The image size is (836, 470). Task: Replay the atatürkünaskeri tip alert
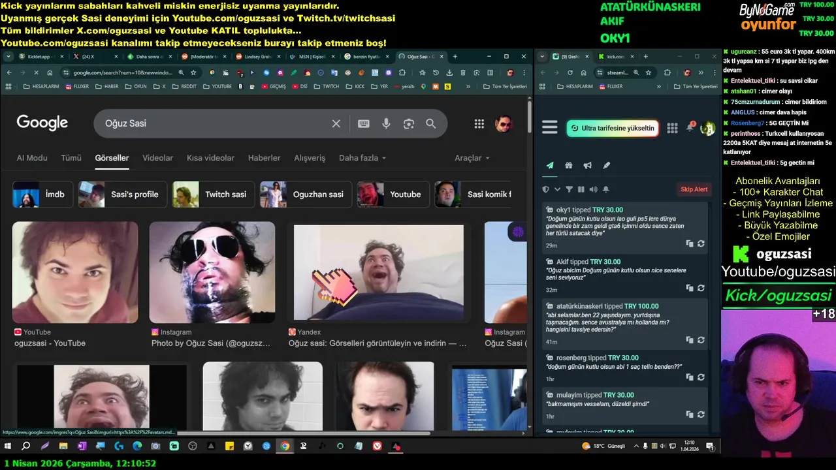pos(701,340)
